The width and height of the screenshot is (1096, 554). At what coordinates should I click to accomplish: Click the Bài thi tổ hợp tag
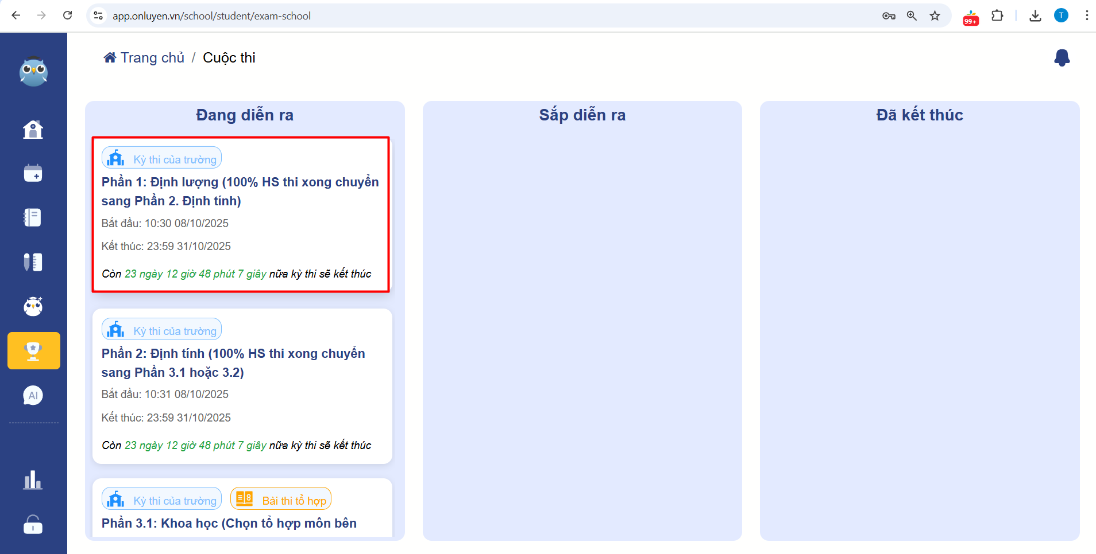click(x=281, y=500)
